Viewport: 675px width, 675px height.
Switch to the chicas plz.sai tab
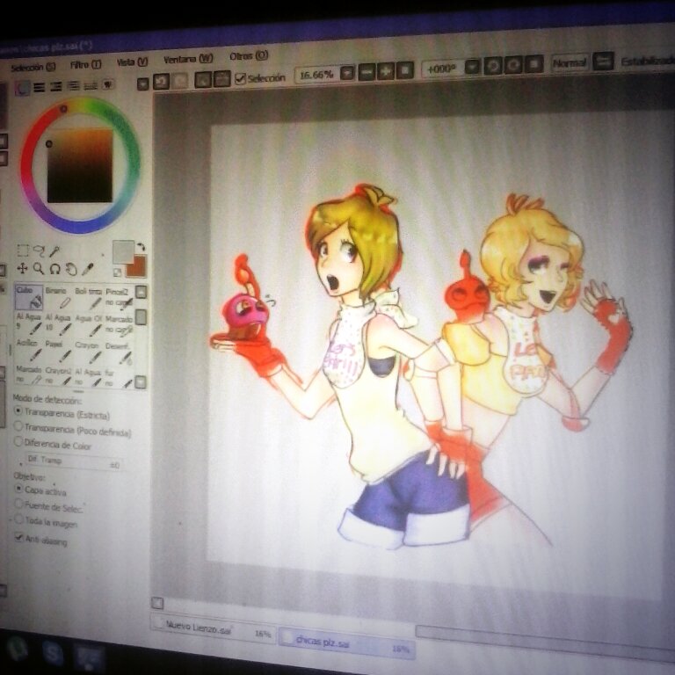347,643
